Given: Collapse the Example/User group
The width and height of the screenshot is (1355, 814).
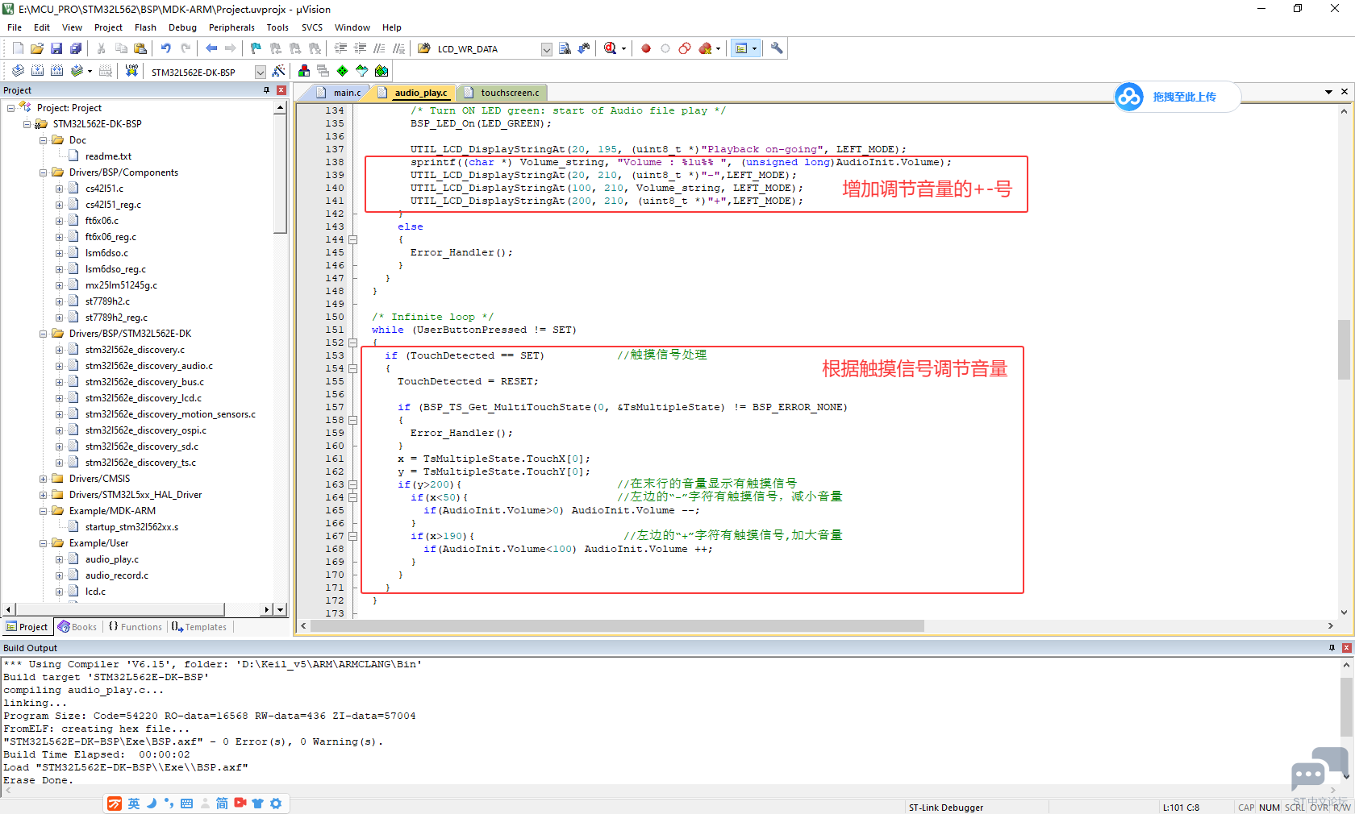Looking at the screenshot, I should click(x=44, y=543).
